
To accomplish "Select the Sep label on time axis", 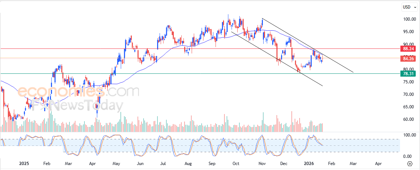I will [212, 164].
